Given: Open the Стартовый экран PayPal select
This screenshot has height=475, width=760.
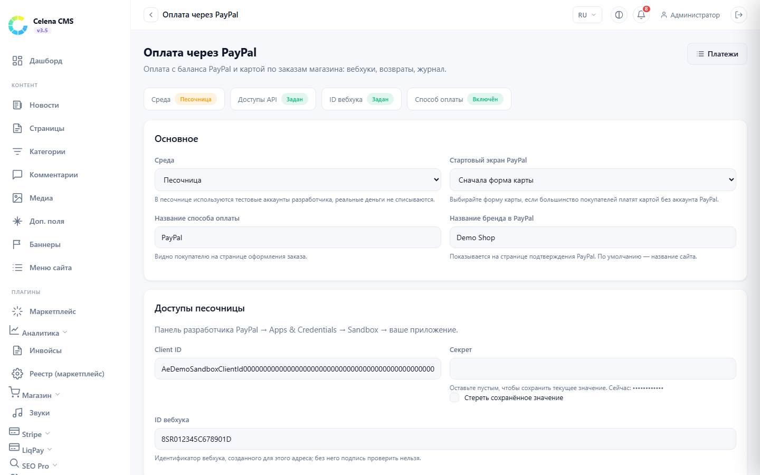Looking at the screenshot, I should [593, 180].
